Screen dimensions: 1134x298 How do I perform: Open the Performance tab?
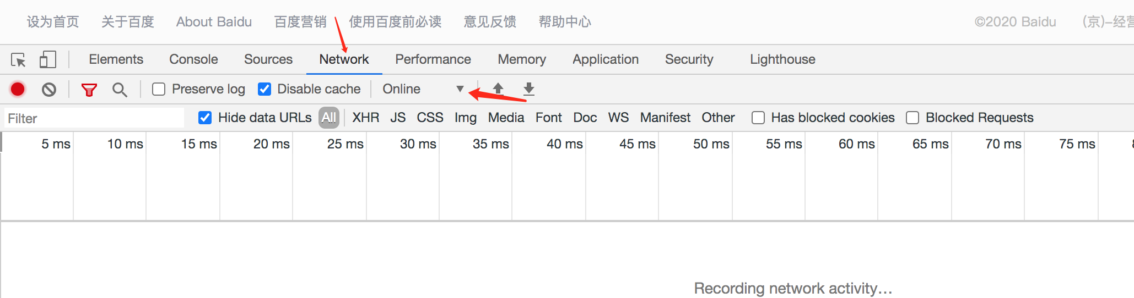[x=433, y=59]
